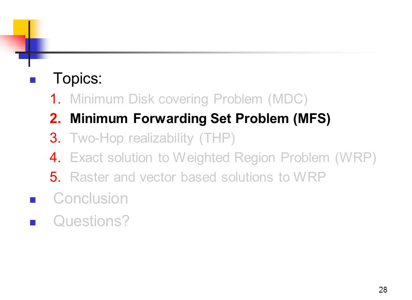The image size is (412, 300).
Task: Click the slide number 28
Action: [x=383, y=290]
